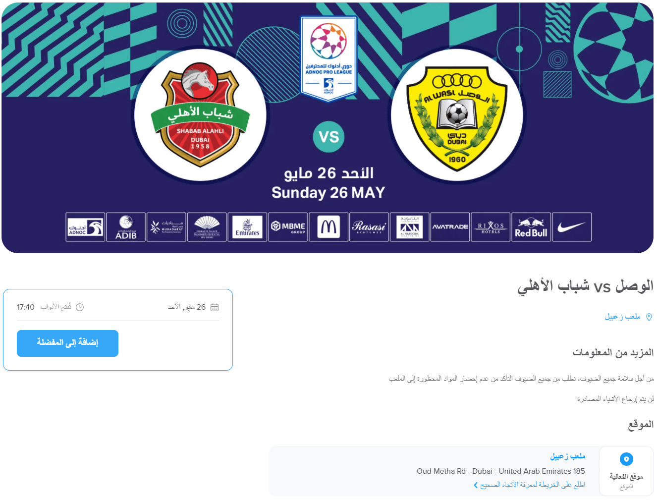Viewport: 657px width, 500px height.
Task: Click the Al Nabooda sponsor logo
Action: click(x=409, y=227)
